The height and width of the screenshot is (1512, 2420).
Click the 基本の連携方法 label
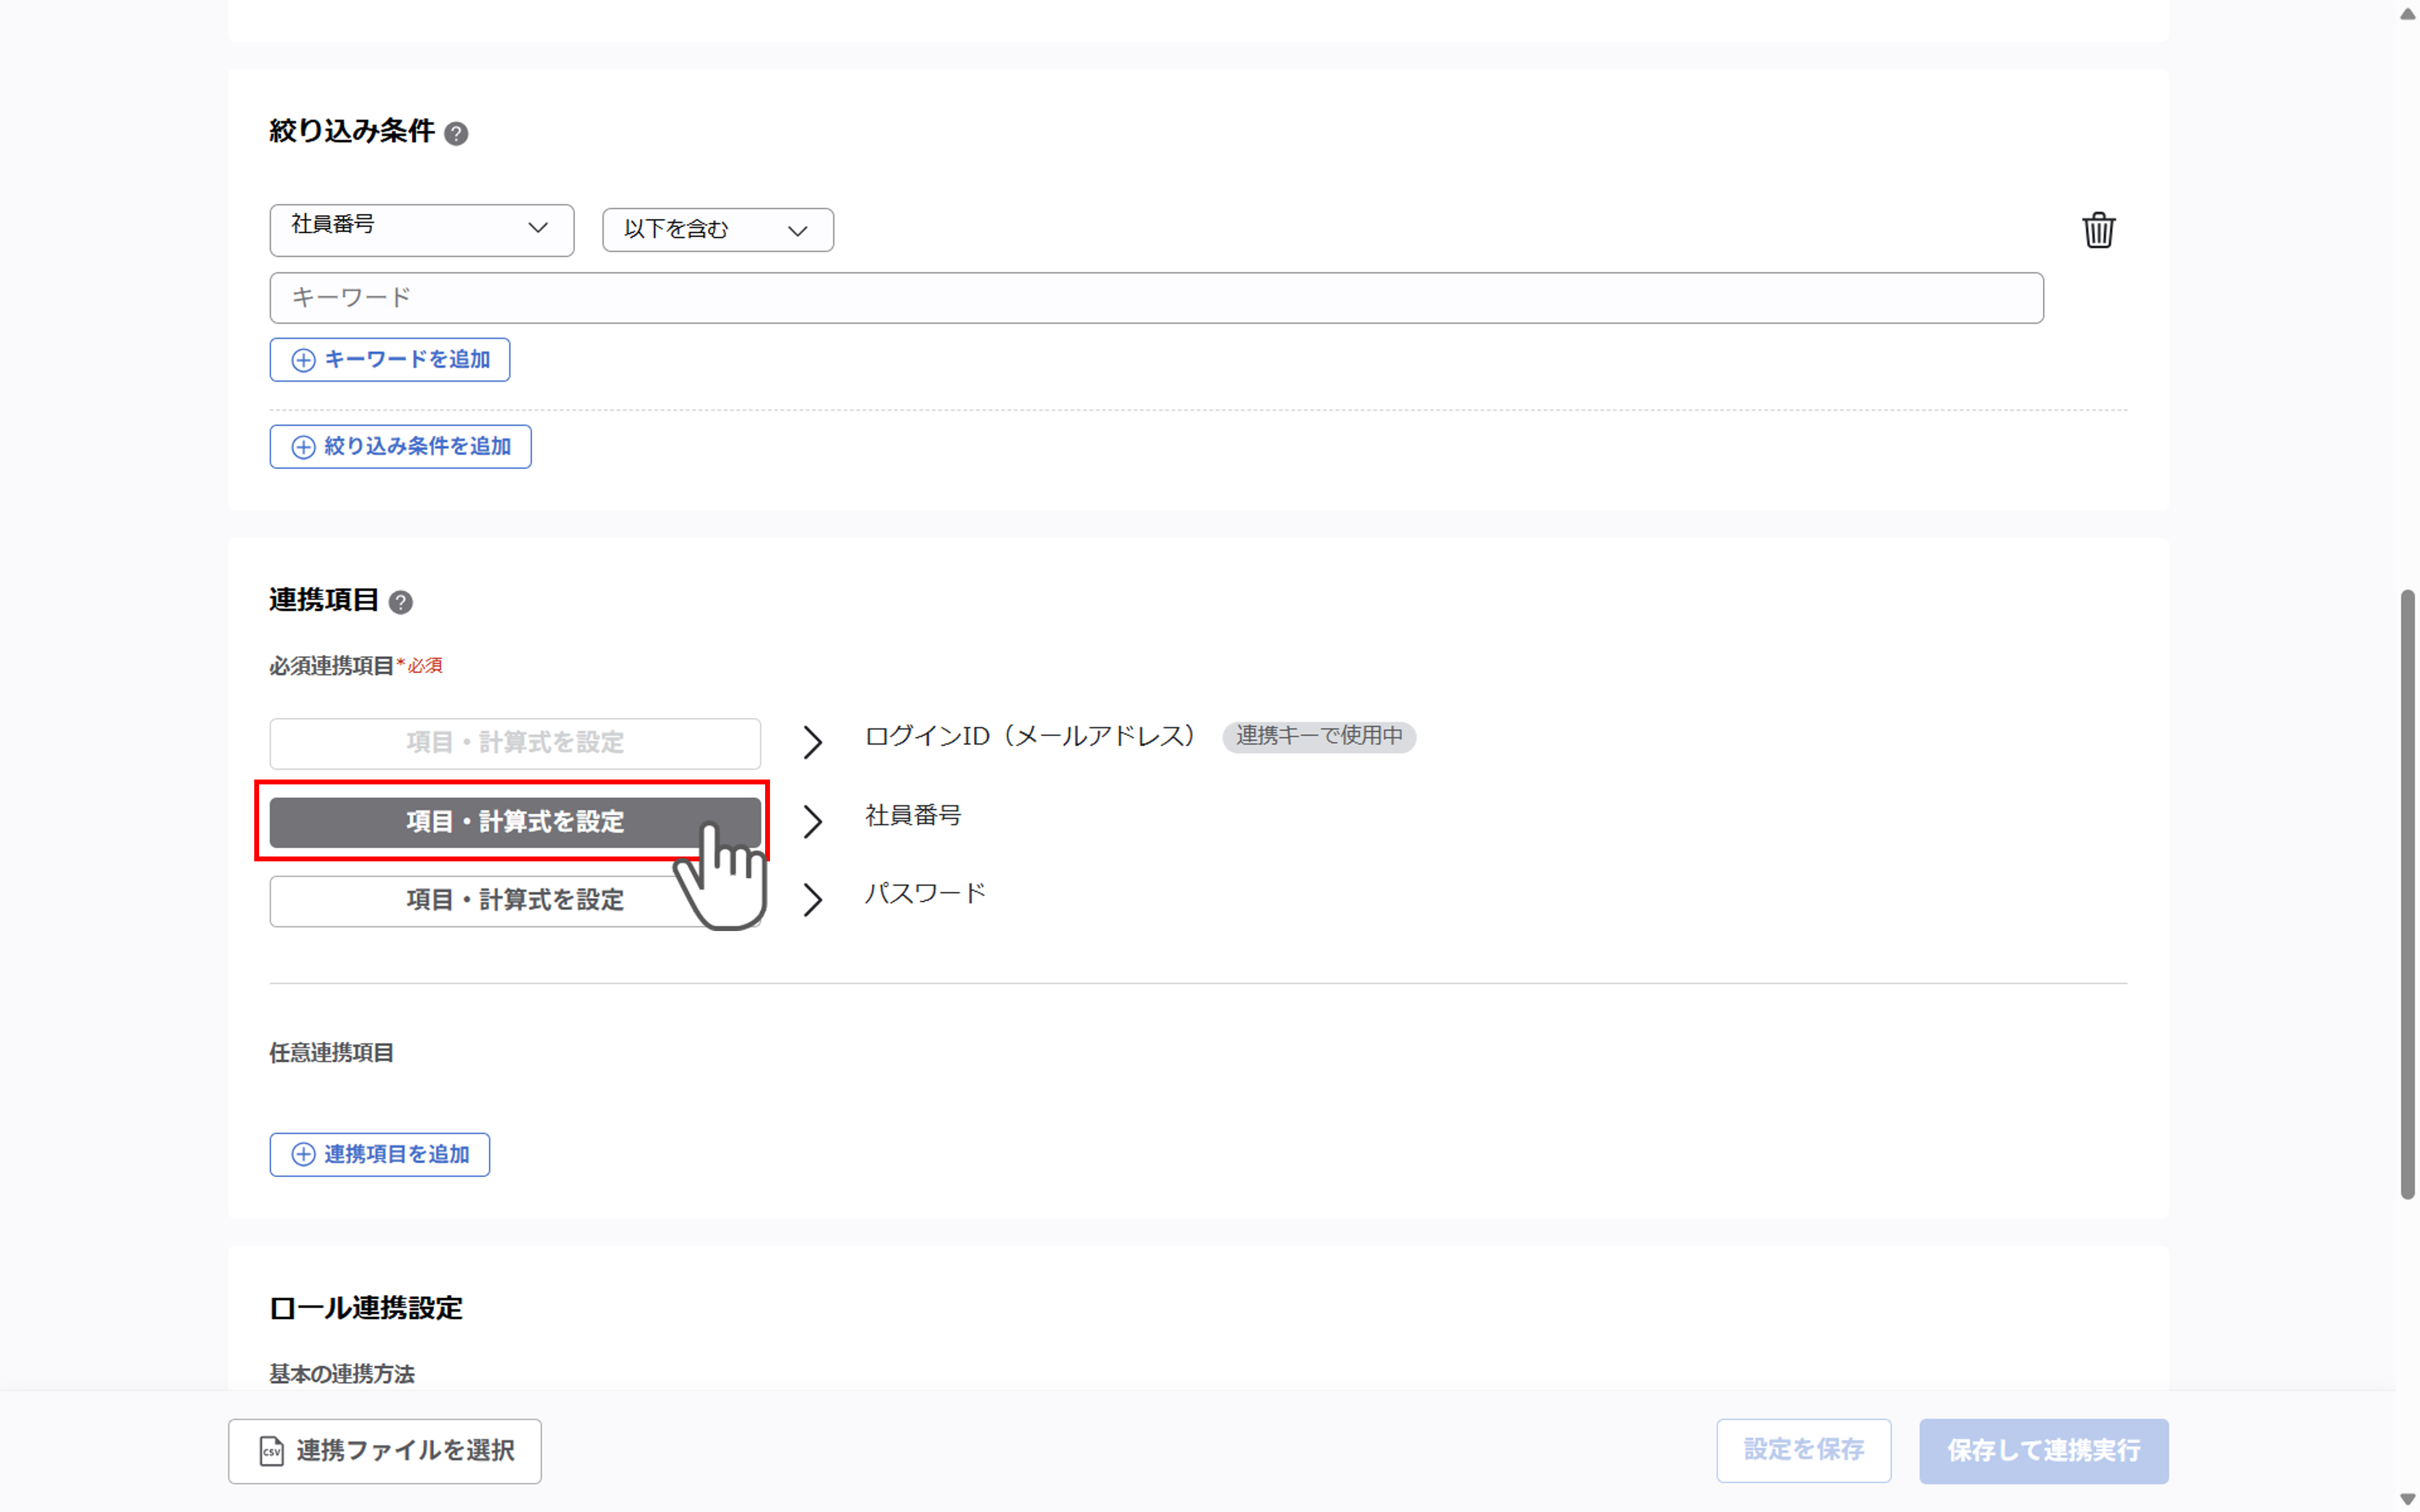pos(342,1374)
